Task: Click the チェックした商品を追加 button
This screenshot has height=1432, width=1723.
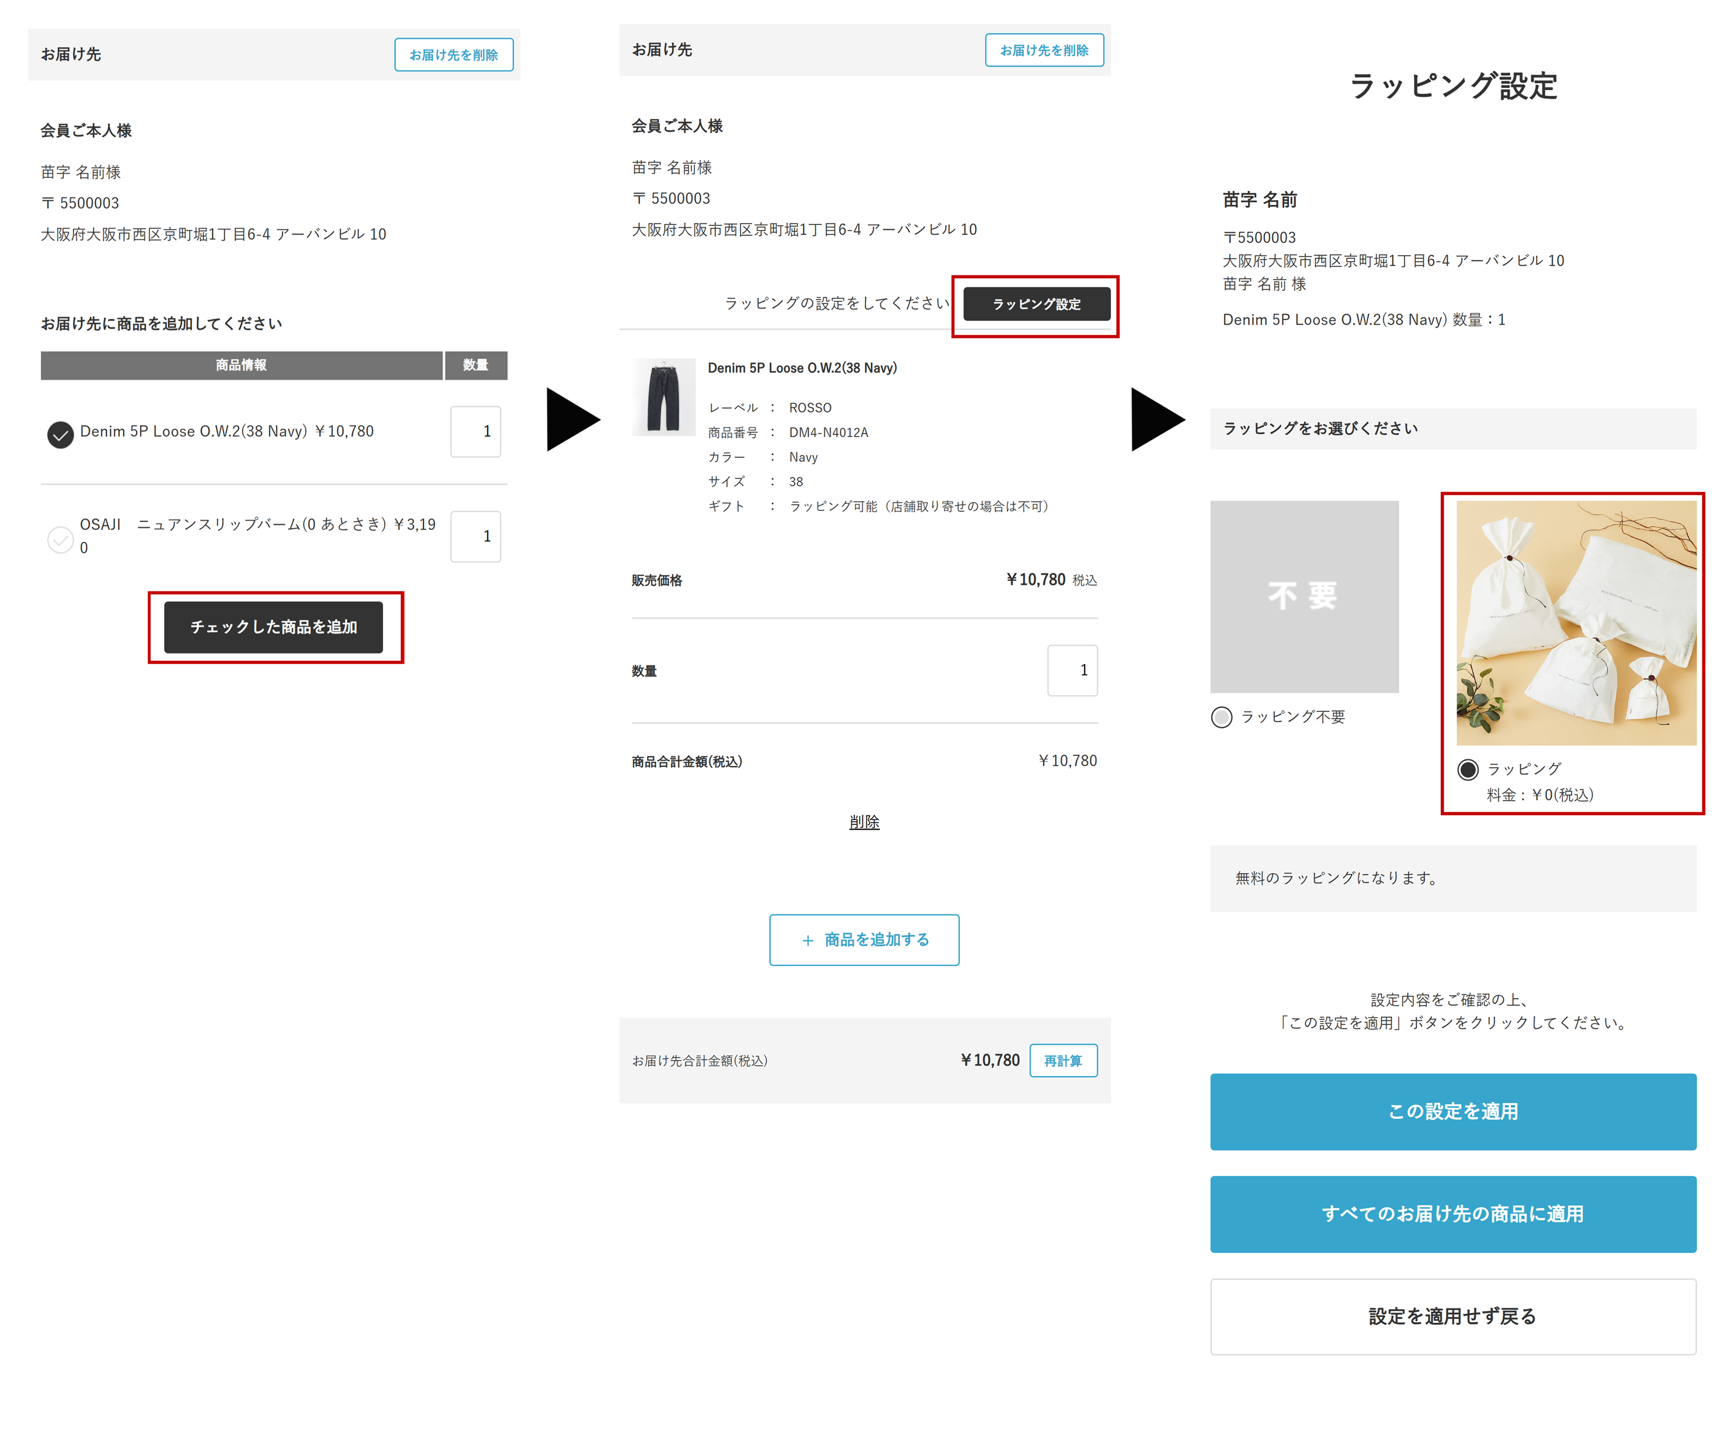Action: tap(273, 627)
